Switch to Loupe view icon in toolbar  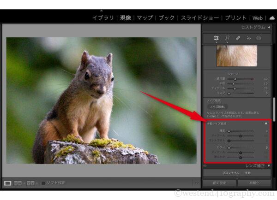(x=8, y=183)
